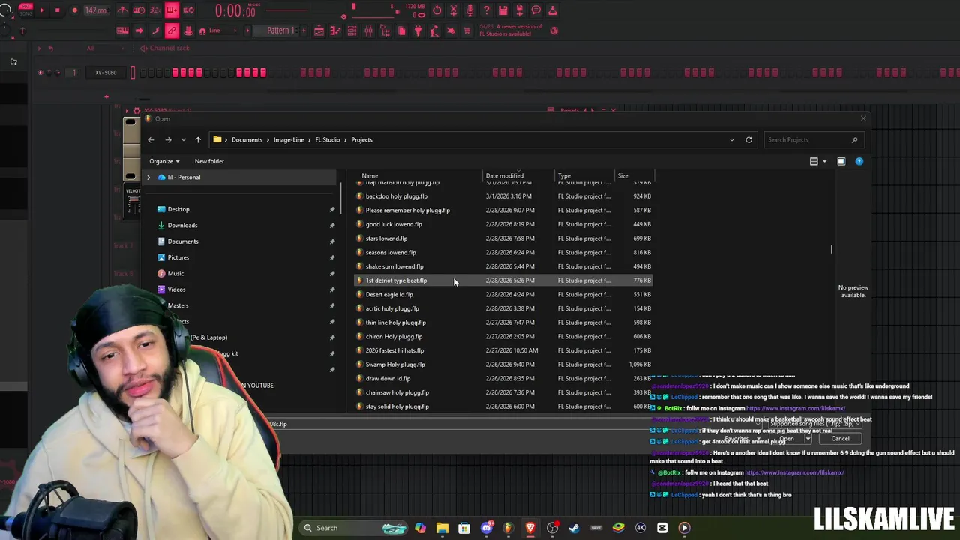This screenshot has width=960, height=540.
Task: Open the playlist view icon
Action: click(x=319, y=31)
